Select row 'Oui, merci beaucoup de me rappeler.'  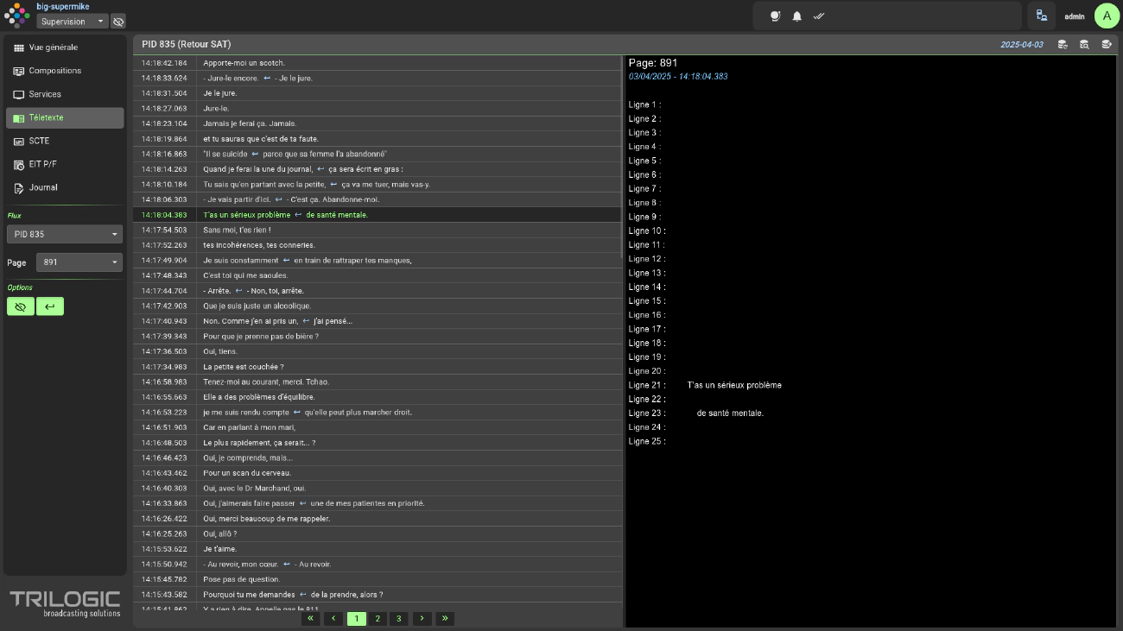pos(378,519)
